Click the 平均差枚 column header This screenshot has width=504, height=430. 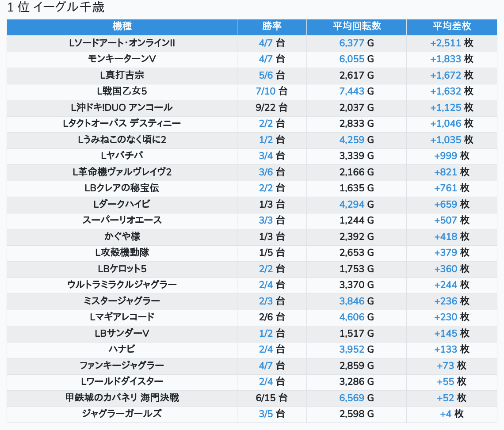point(451,27)
